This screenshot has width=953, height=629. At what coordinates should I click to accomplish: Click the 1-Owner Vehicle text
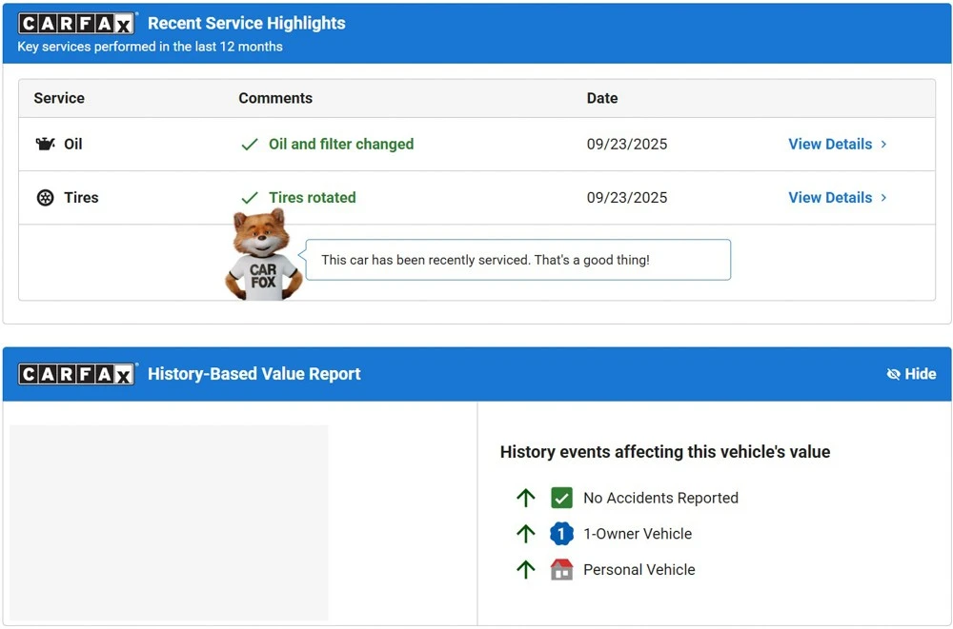(x=638, y=534)
